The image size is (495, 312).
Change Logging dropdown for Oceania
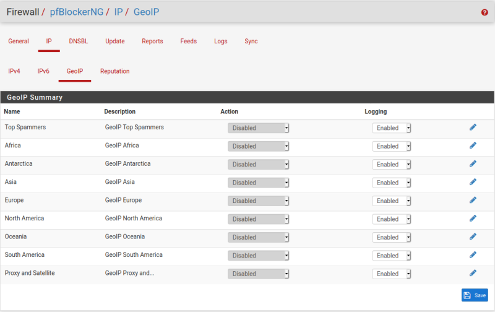tap(391, 237)
